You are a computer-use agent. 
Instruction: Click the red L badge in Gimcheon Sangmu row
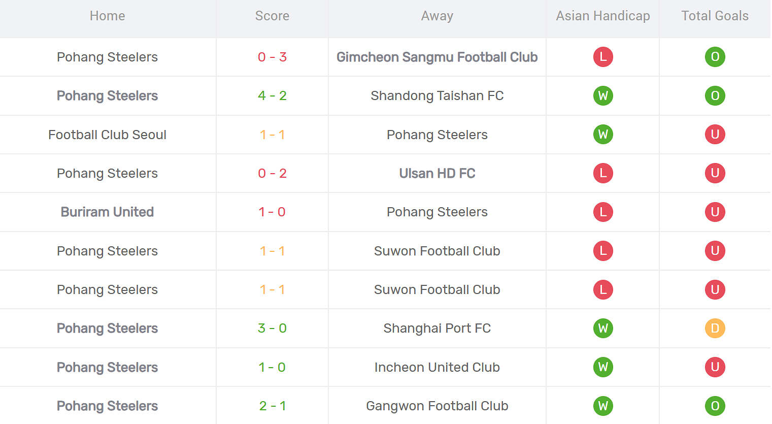coord(603,57)
